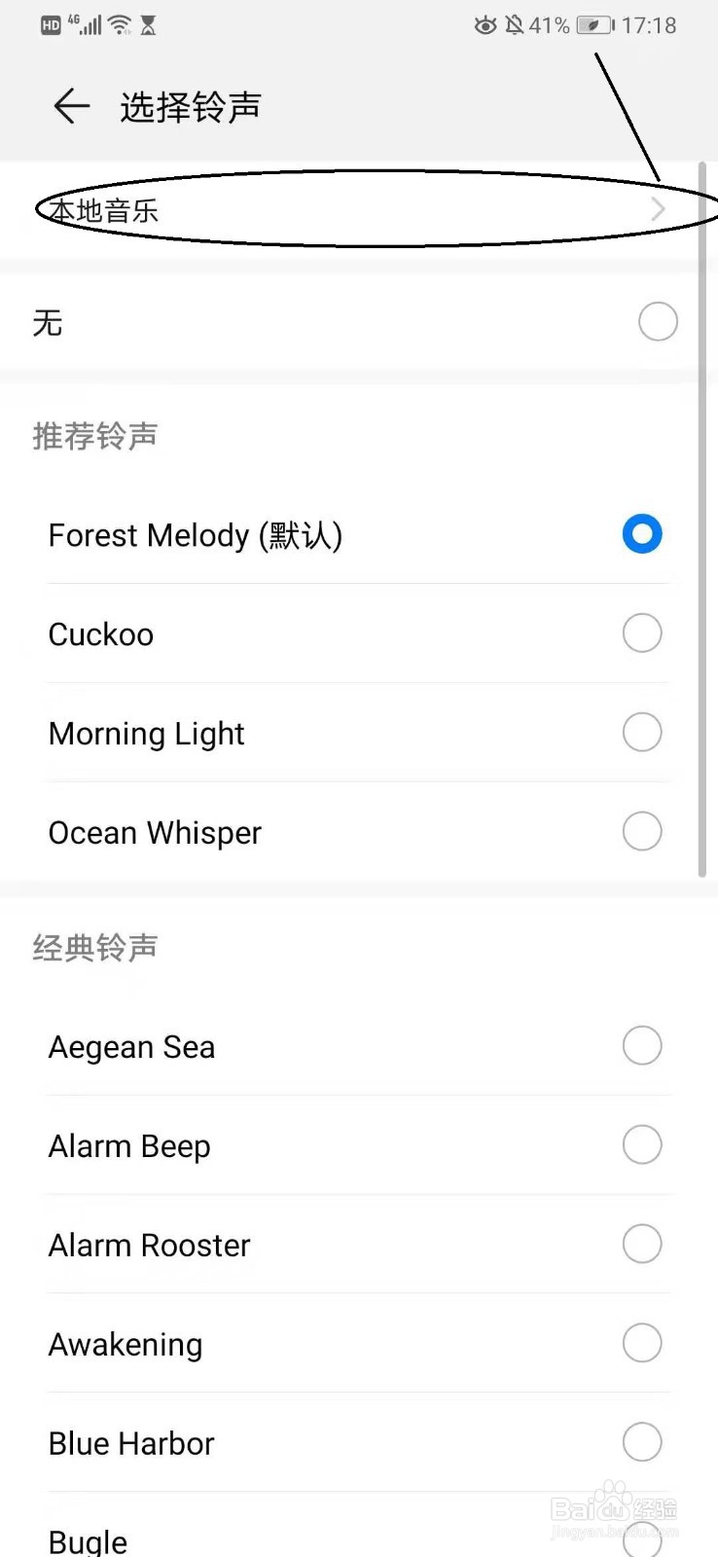Open the 本地音乐 local music entry
Image resolution: width=718 pixels, height=1557 pixels.
tap(104, 211)
